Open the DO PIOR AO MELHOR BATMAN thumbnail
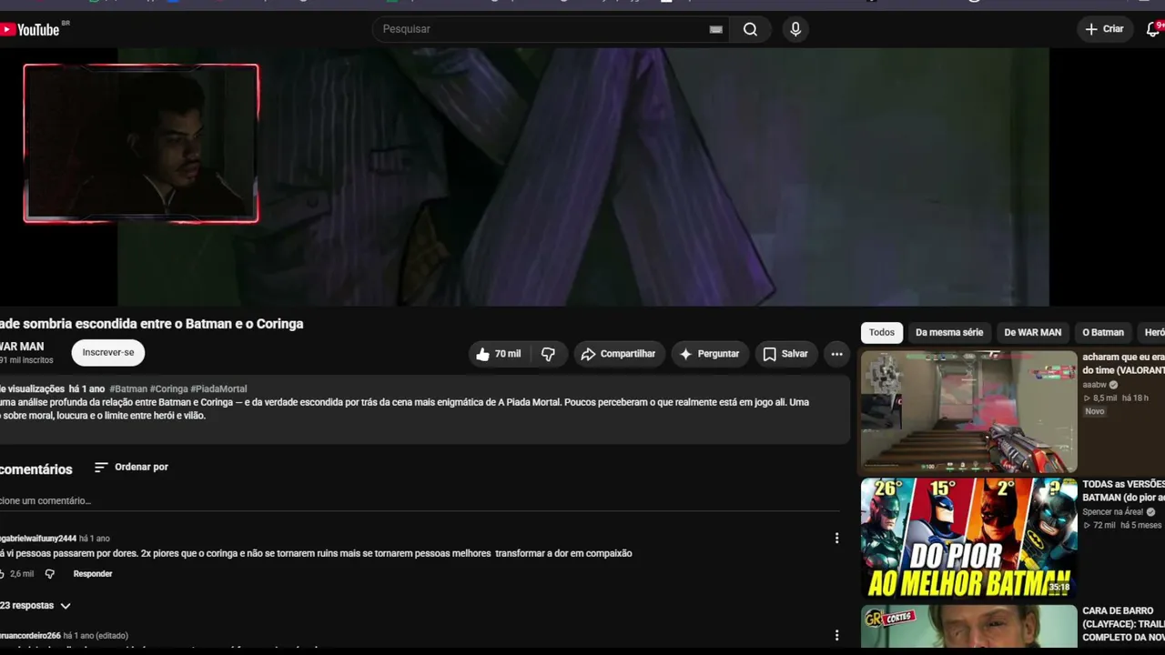Viewport: 1165px width, 655px height. pos(969,539)
